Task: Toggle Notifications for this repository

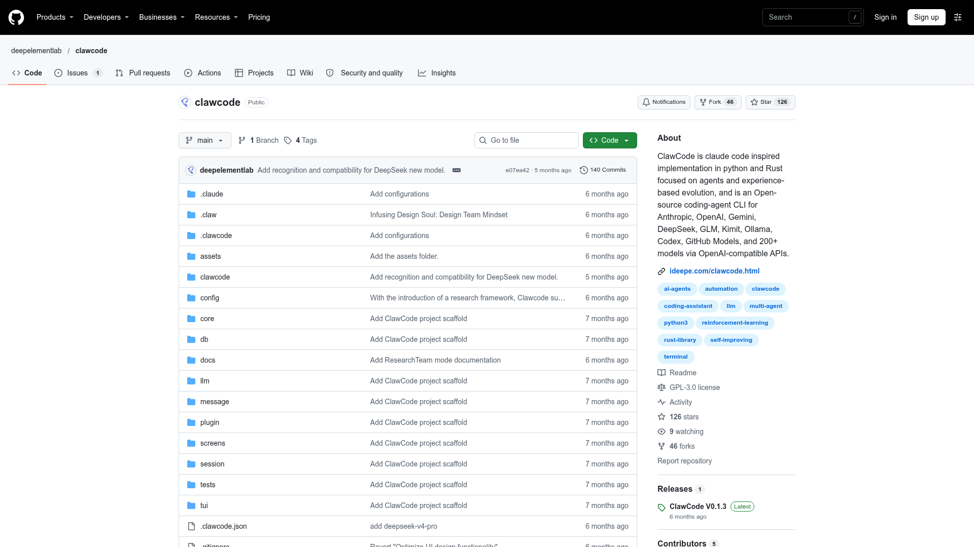Action: tap(664, 102)
